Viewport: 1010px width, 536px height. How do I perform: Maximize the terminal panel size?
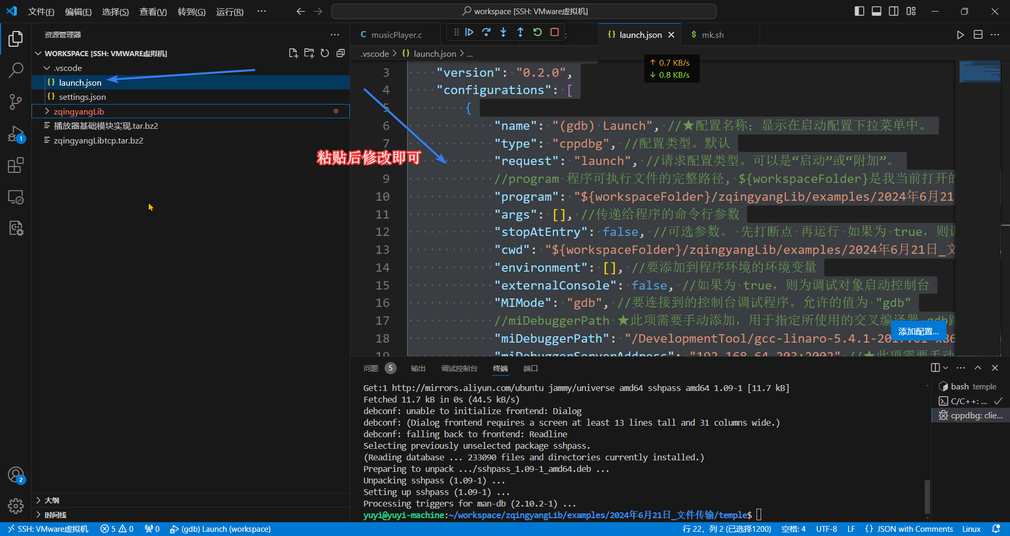(977, 368)
